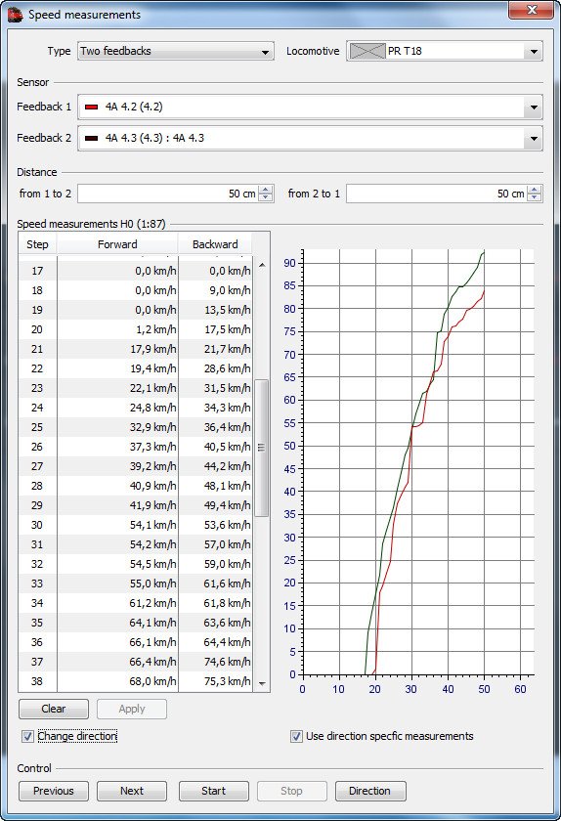
Task: Click the table scroll-down arrow
Action: point(262,683)
